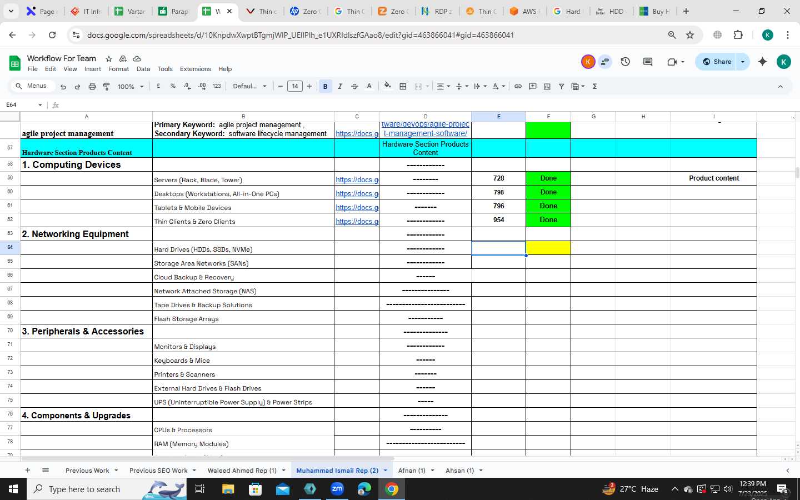The image size is (800, 500).
Task: Check document cloud save status
Action: (137, 58)
